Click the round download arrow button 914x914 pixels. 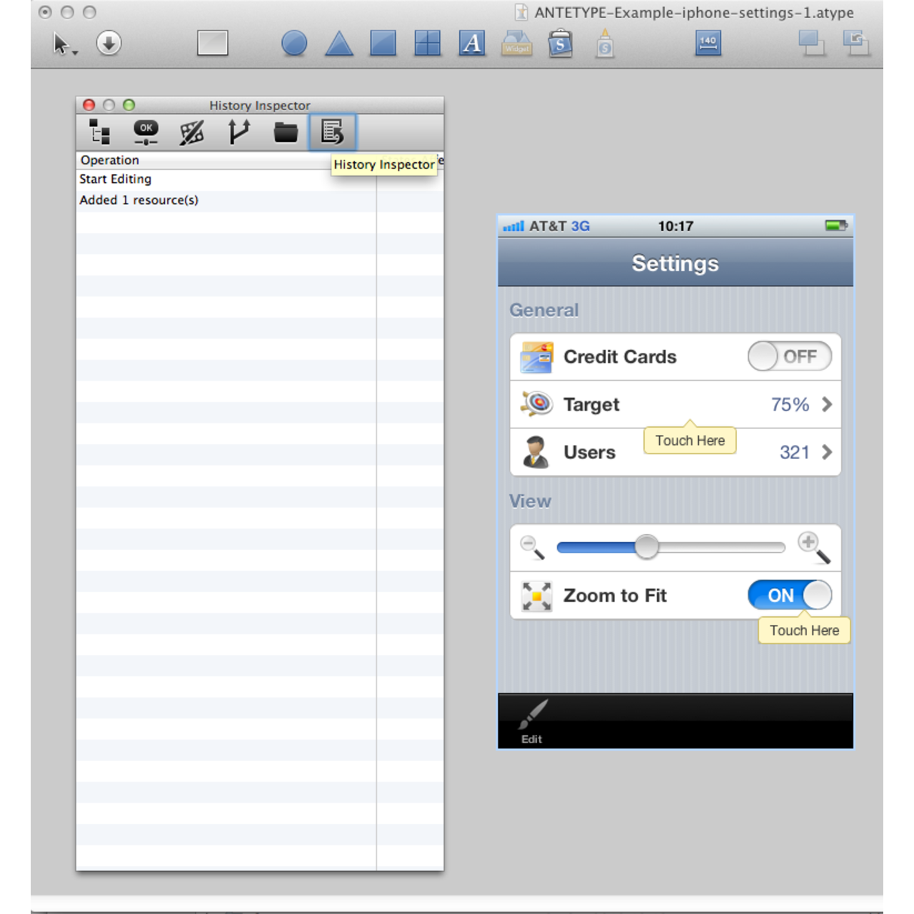109,44
